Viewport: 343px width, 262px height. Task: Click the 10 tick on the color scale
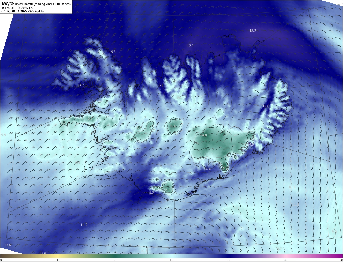pos(171,260)
